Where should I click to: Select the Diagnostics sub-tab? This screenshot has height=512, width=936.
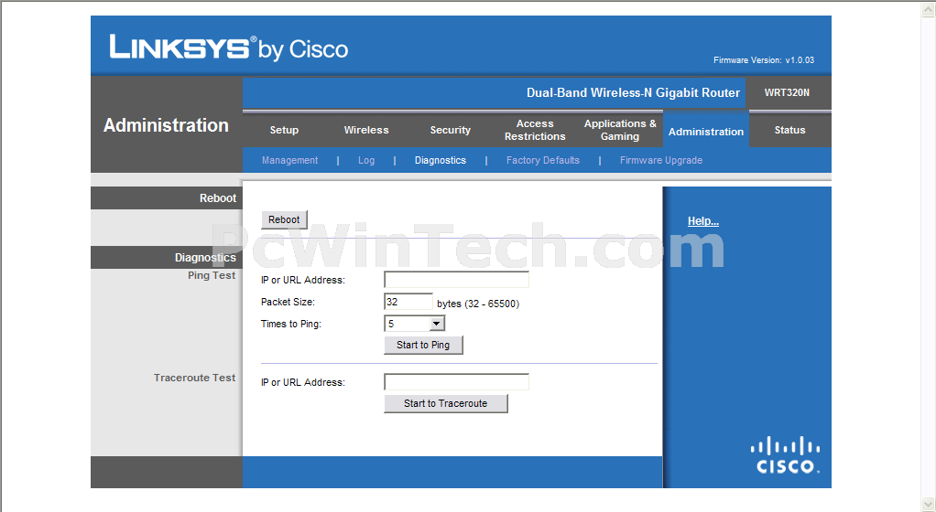(440, 160)
